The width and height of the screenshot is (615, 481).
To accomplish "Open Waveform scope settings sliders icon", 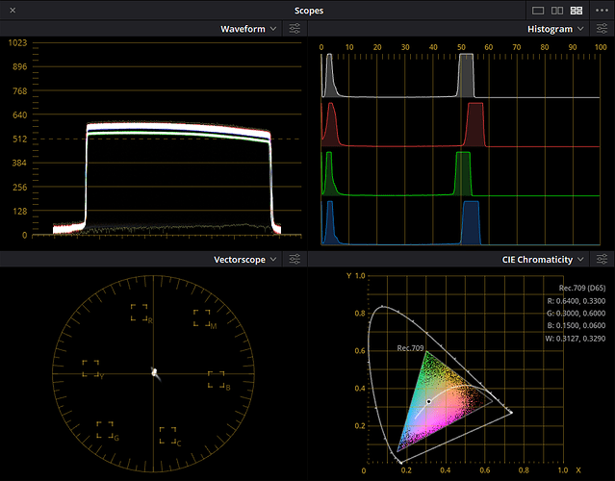I will 295,29.
